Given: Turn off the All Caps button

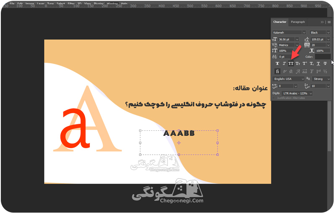Looking at the screenshot, I should pyautogui.click(x=291, y=64).
